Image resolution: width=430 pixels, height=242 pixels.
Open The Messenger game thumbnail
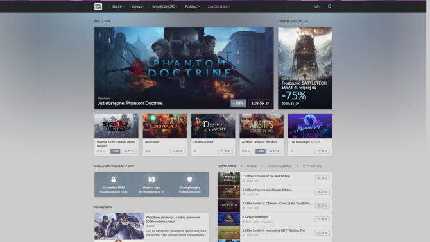click(310, 126)
